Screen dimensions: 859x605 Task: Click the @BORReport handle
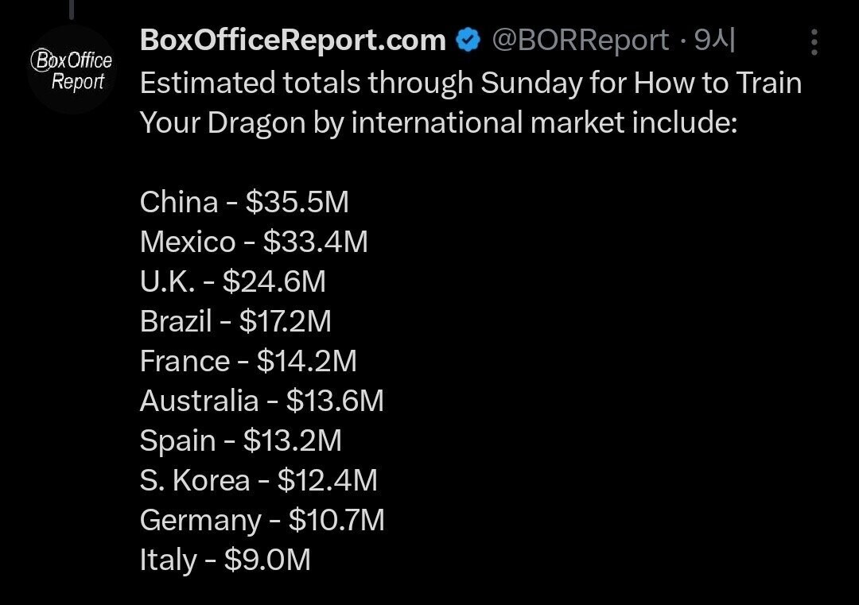(x=581, y=41)
